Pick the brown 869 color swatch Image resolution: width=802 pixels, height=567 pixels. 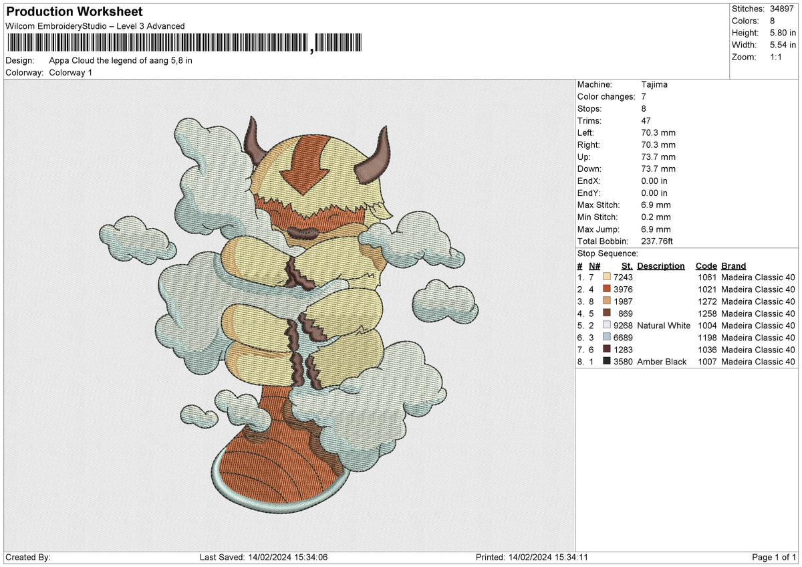607,314
